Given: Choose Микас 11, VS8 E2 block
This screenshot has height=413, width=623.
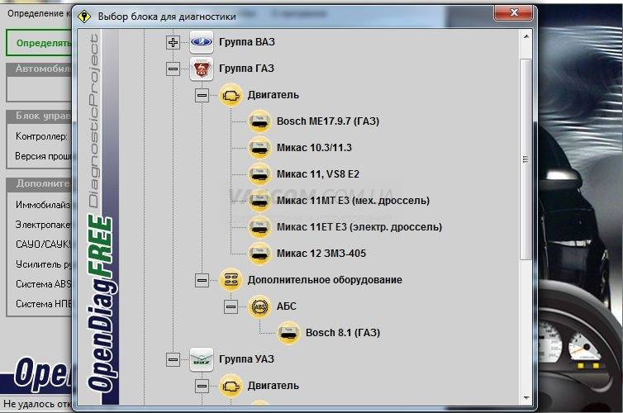Looking at the screenshot, I should point(318,174).
